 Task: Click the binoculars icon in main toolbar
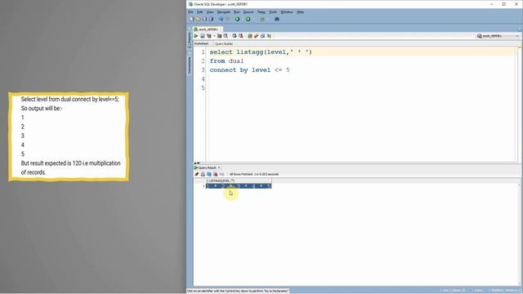click(277, 19)
